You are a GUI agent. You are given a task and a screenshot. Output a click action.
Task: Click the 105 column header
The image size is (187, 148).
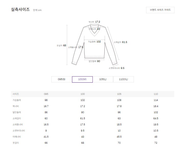pos(119,94)
